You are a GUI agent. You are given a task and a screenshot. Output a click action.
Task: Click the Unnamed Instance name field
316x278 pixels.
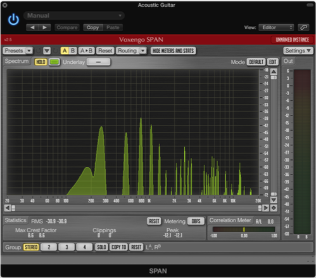click(x=292, y=40)
